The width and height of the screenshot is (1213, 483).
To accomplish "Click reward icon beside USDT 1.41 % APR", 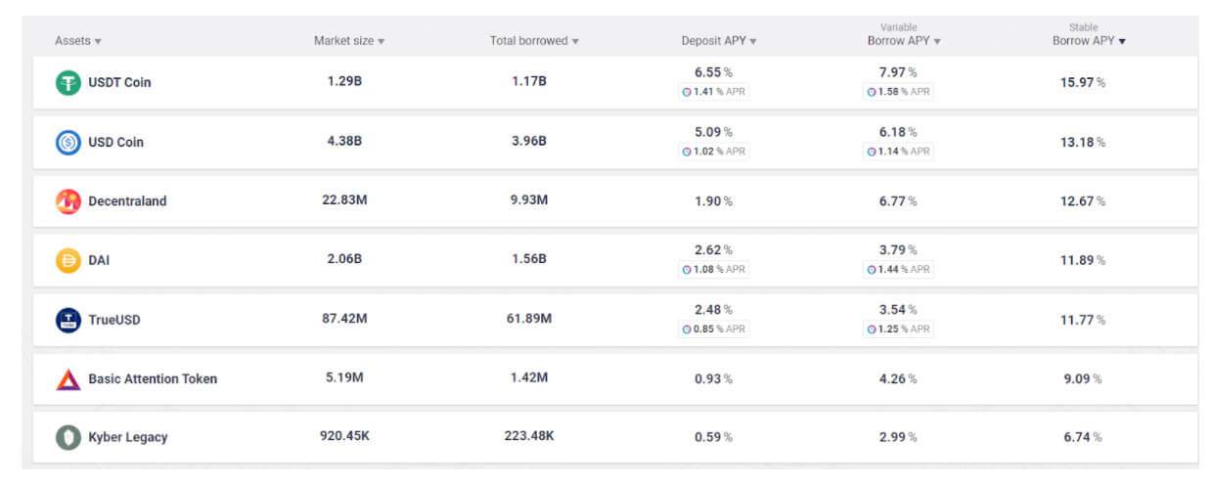I will pos(687,92).
